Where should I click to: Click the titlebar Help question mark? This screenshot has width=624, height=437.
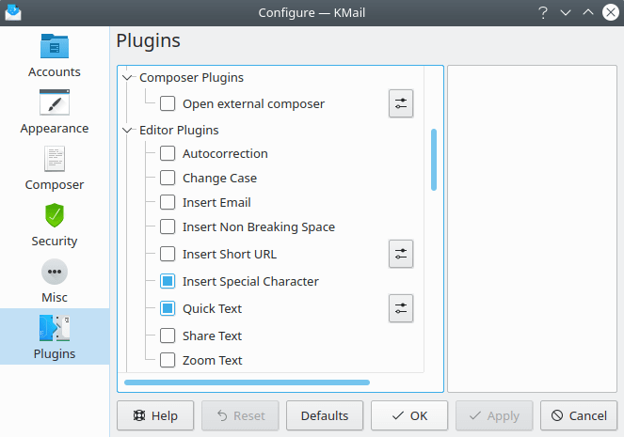click(x=543, y=12)
